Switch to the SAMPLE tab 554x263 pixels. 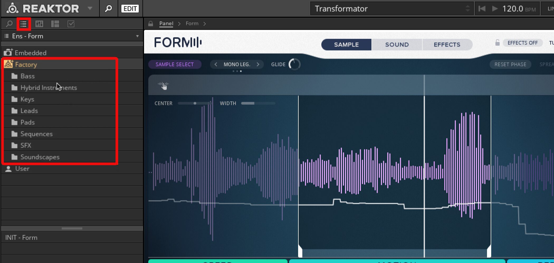(x=346, y=44)
